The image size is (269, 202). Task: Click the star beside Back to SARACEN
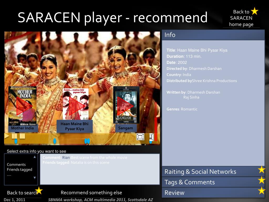click(255, 11)
